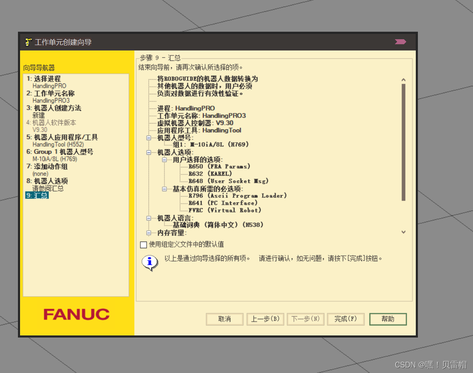Select highlighted step 9: 汇总

[x=37, y=195]
